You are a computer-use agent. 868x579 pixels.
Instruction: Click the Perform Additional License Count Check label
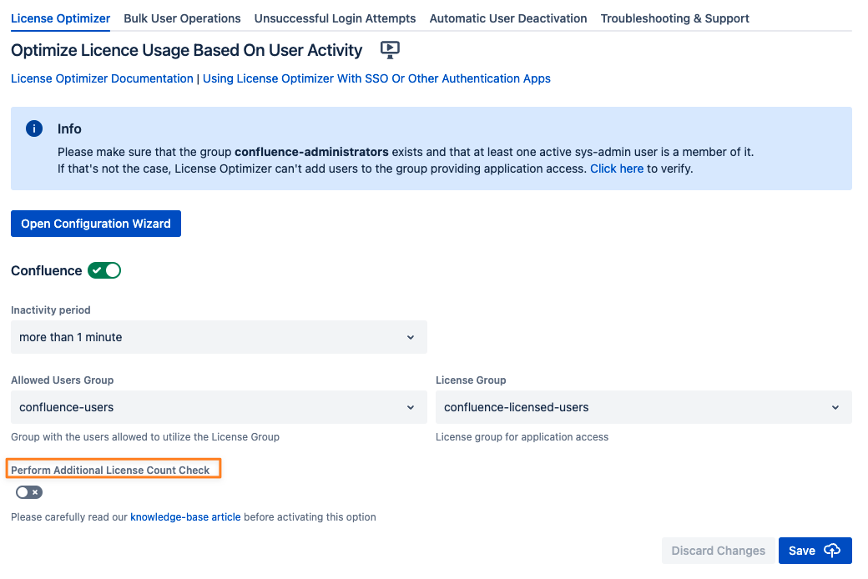110,470
